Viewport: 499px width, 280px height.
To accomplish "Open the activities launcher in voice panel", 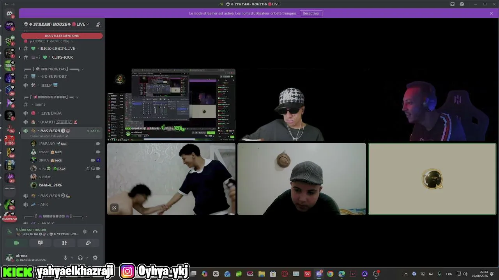I will point(64,243).
